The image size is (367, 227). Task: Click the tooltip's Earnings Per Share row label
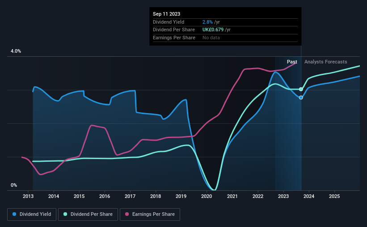coord(174,38)
